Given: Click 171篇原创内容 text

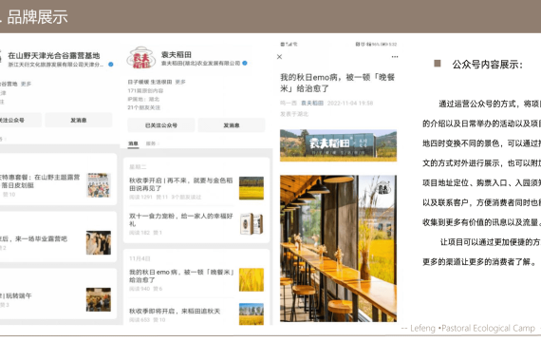Looking at the screenshot, I should click(145, 91).
